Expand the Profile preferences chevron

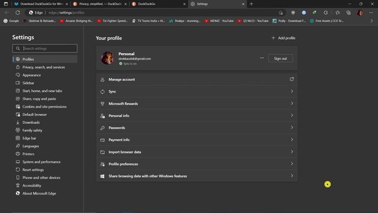click(x=292, y=164)
